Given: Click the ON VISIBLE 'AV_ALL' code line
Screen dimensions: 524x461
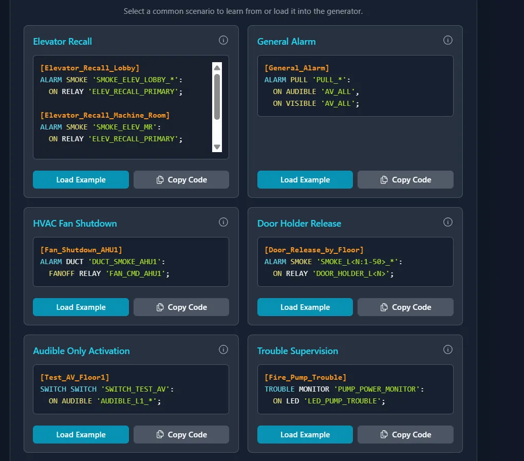Looking at the screenshot, I should tap(316, 103).
